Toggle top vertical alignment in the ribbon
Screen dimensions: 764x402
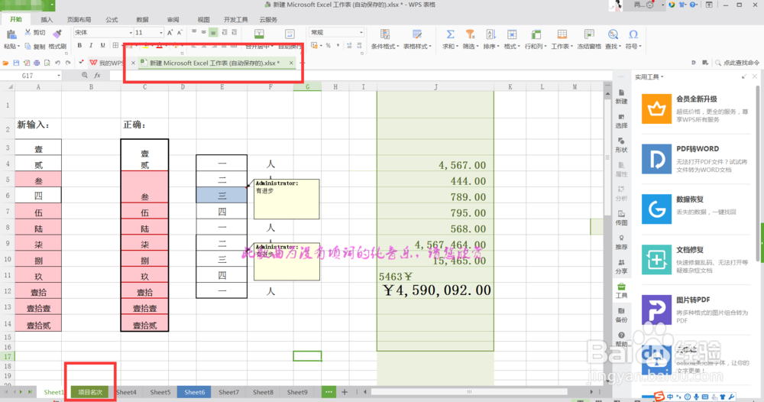[194, 33]
